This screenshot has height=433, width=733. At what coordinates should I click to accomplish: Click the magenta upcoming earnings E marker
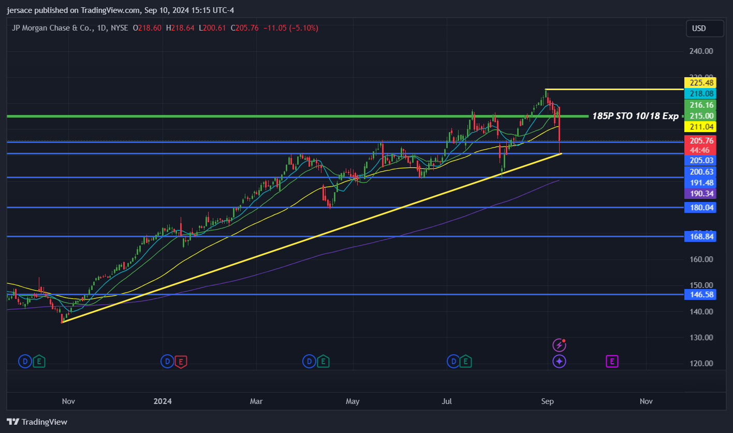612,362
